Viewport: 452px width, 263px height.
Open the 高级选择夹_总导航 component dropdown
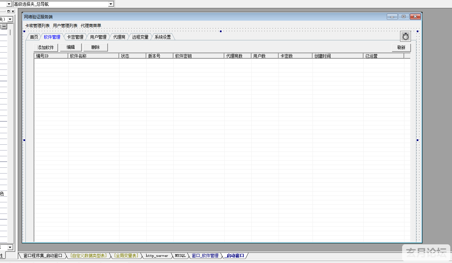pyautogui.click(x=111, y=4)
